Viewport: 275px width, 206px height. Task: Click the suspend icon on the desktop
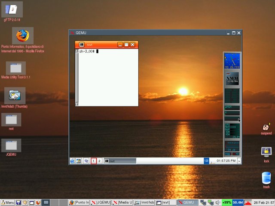[266, 127]
